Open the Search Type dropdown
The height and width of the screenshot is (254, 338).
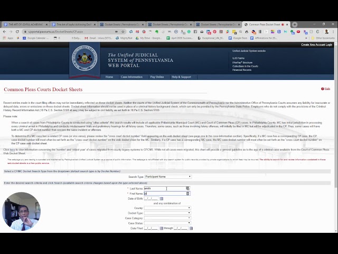point(168,177)
